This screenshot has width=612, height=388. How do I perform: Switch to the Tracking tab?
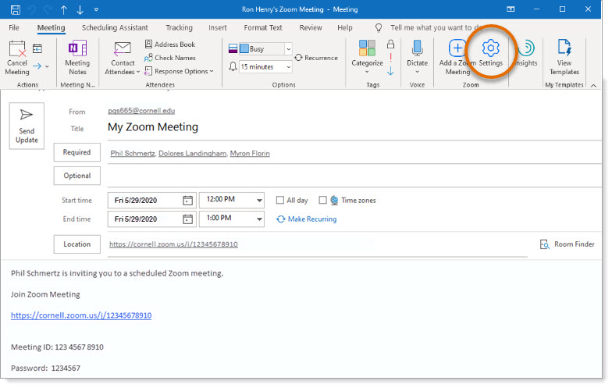pyautogui.click(x=180, y=28)
